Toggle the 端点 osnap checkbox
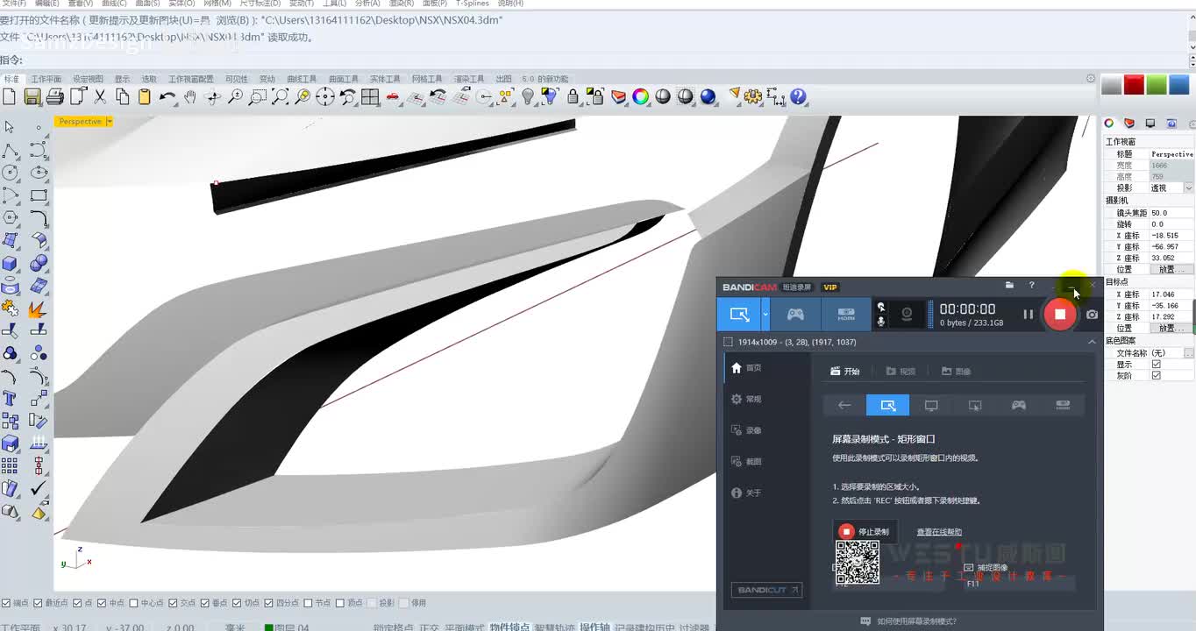This screenshot has width=1196, height=631. click(6, 603)
